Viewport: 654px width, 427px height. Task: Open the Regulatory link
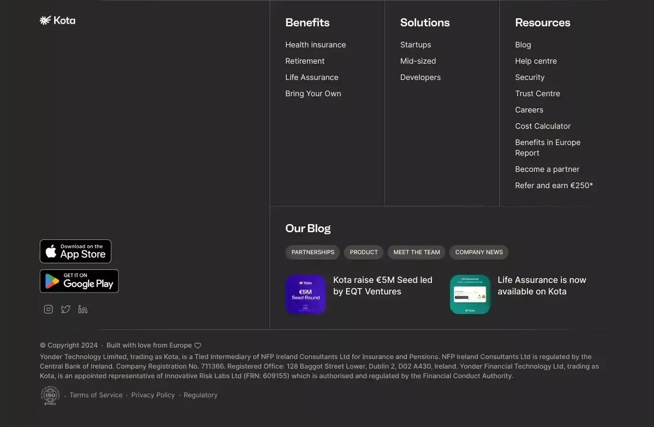(200, 395)
